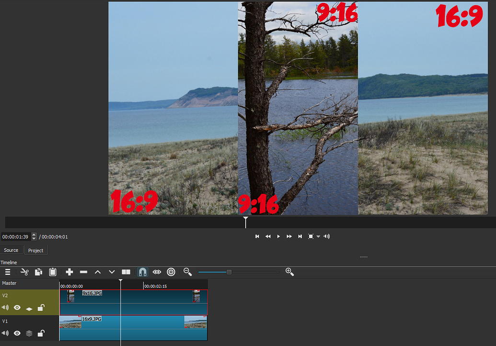Image resolution: width=496 pixels, height=346 pixels.
Task: Open the grid options dropdown in the player
Action: (x=318, y=236)
